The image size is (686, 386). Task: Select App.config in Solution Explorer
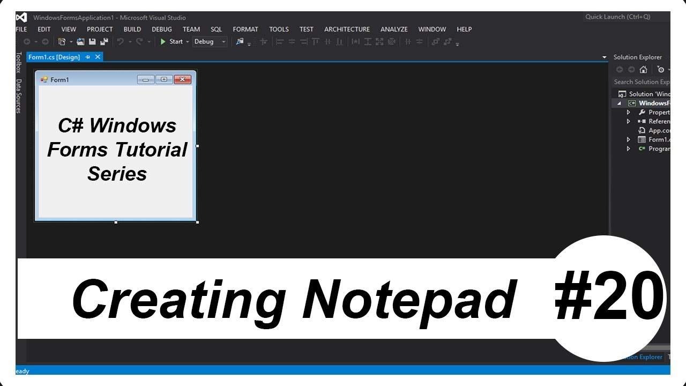tap(654, 130)
